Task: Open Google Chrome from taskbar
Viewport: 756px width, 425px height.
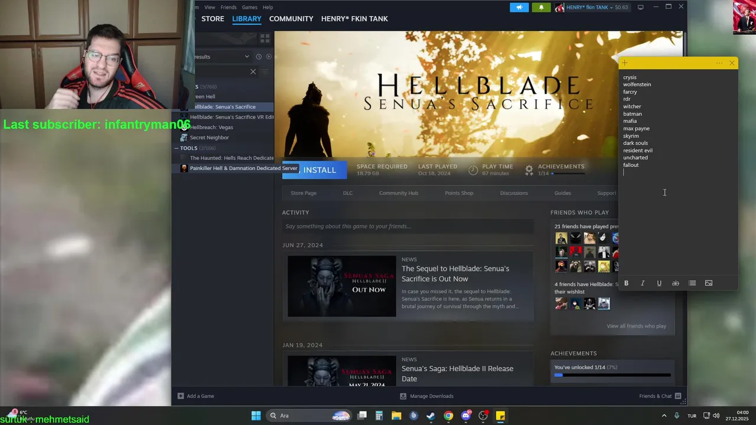Action: point(448,416)
